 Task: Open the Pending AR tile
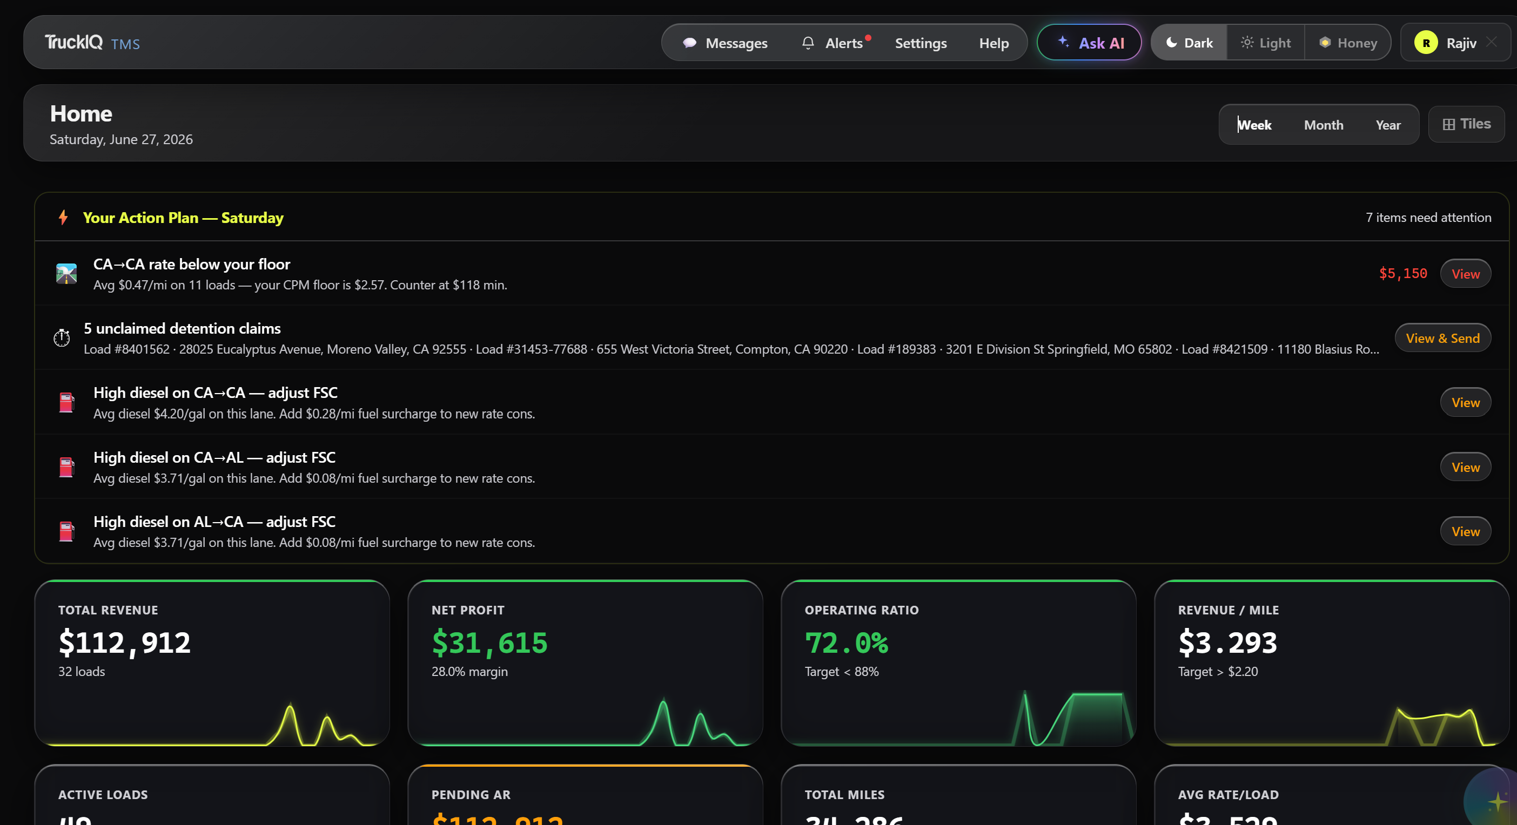click(x=585, y=795)
